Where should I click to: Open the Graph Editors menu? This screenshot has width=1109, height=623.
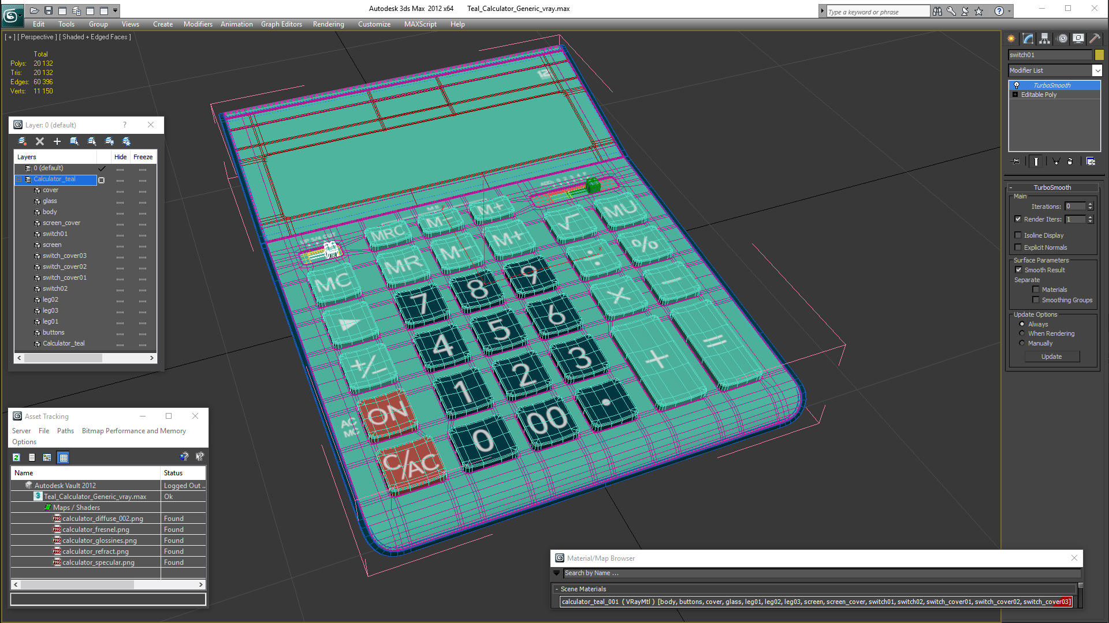coord(281,24)
